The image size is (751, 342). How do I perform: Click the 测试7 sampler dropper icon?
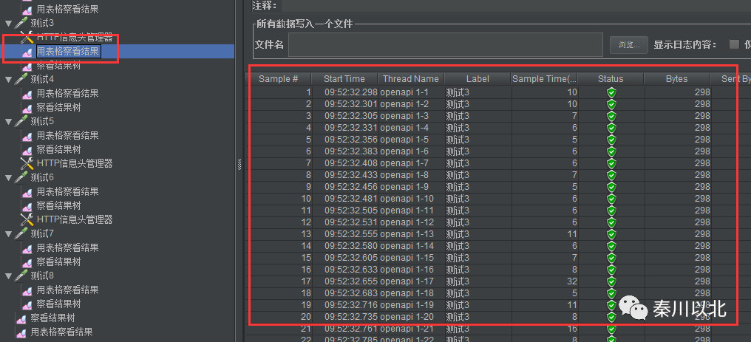point(21,234)
